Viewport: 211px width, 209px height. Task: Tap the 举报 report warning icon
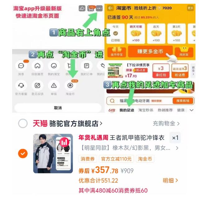54,85
